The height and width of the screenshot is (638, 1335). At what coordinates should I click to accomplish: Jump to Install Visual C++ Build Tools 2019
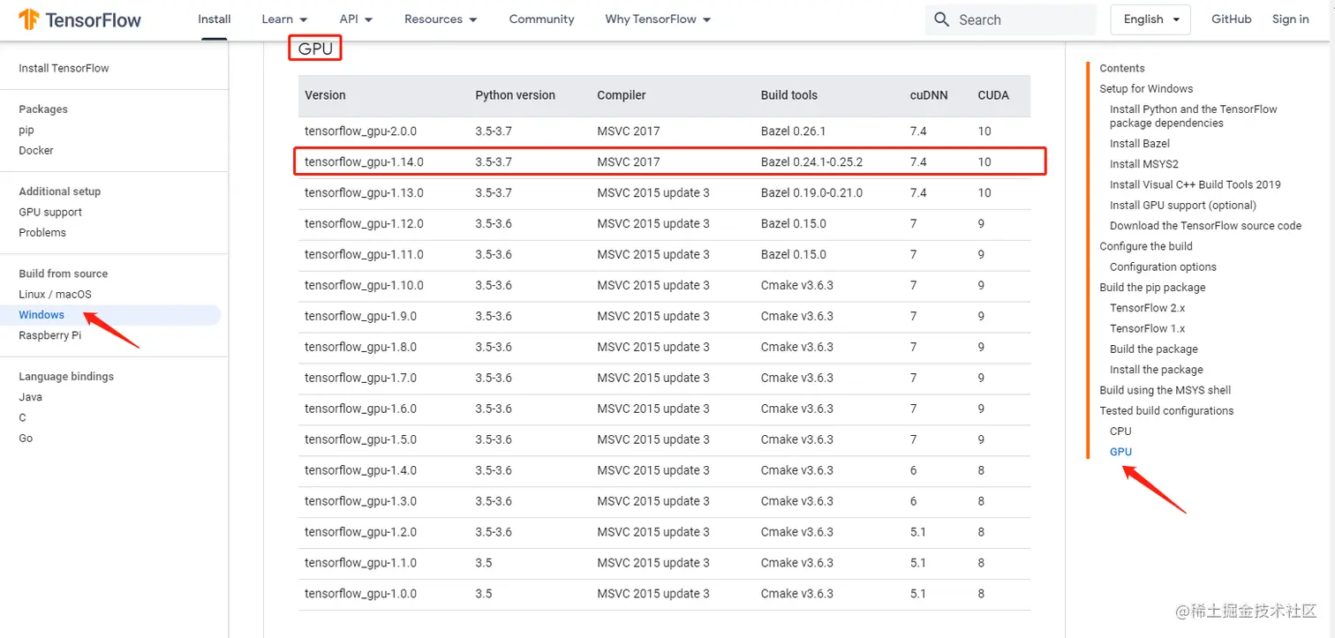(x=1195, y=184)
